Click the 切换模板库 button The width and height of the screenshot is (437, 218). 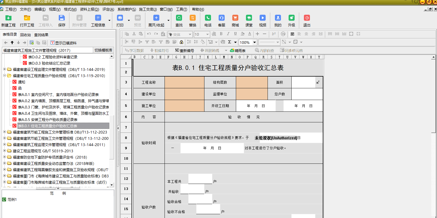103,50
